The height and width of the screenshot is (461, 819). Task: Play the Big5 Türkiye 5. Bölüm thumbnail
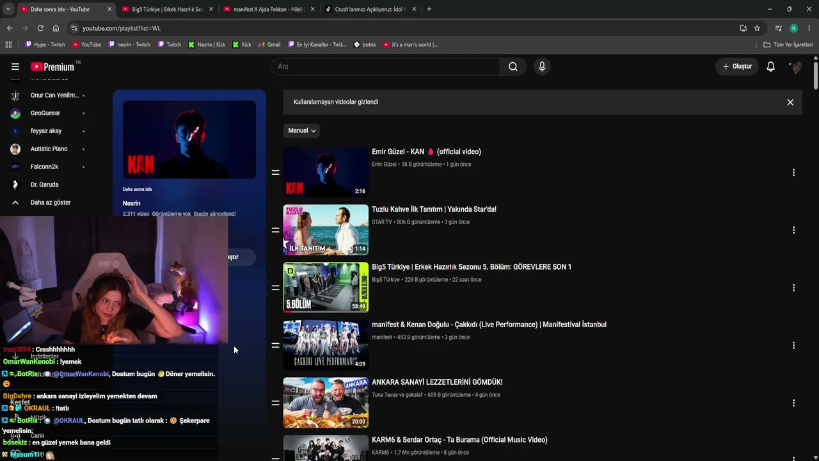tap(326, 287)
